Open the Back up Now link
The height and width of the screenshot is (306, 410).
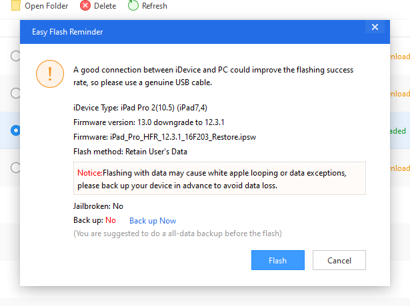[x=153, y=221]
